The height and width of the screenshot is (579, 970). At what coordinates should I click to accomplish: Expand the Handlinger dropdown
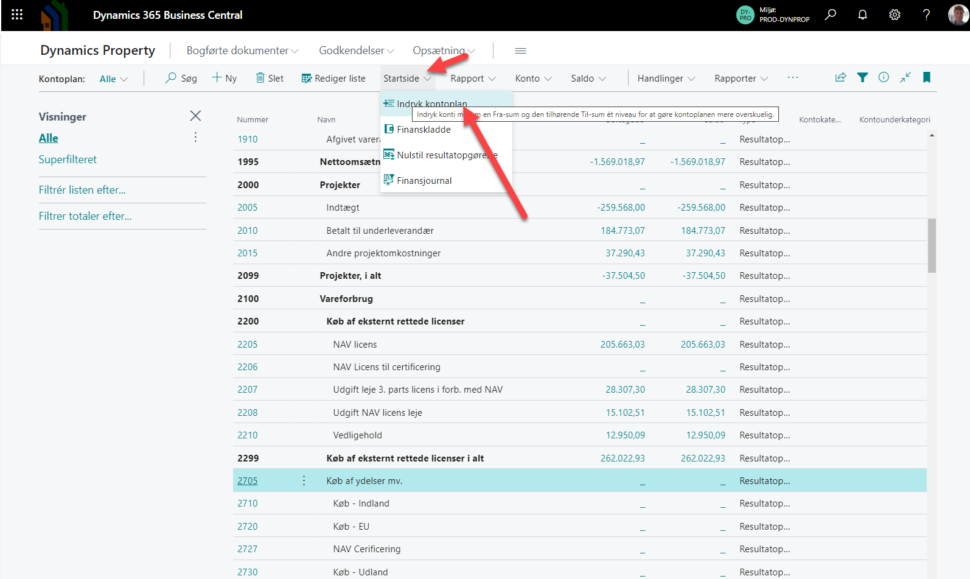pos(666,78)
